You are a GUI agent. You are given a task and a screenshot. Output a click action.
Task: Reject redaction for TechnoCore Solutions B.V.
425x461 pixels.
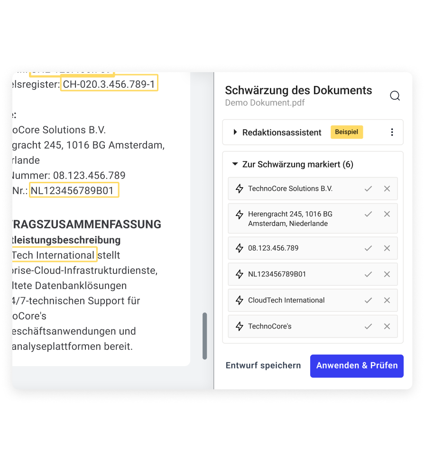387,189
